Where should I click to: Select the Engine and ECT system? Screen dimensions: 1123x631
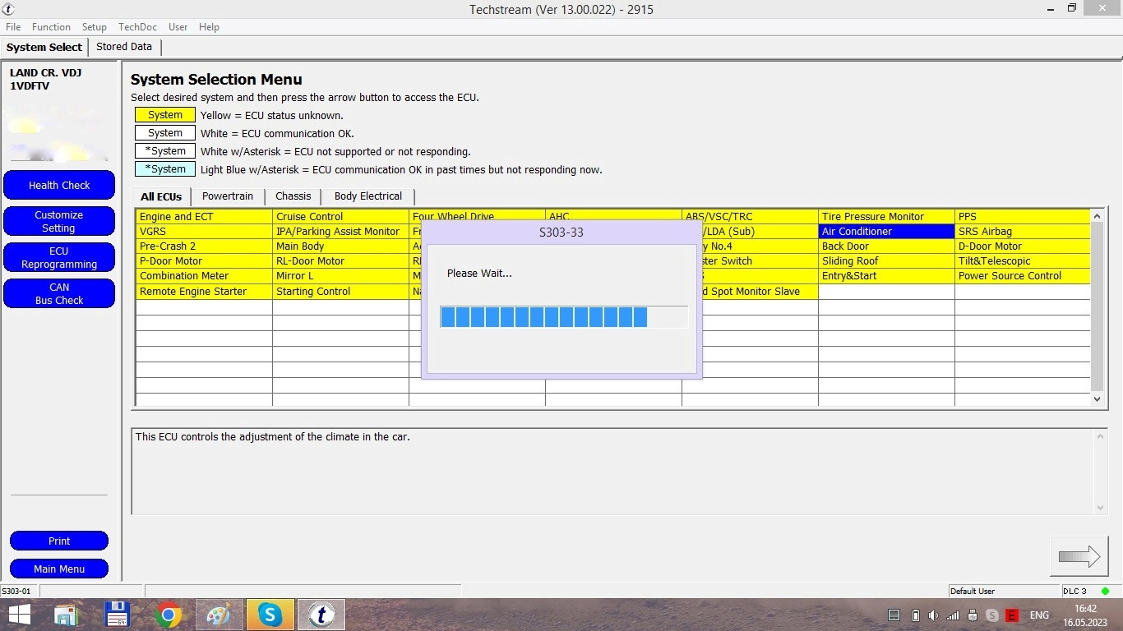(x=204, y=217)
